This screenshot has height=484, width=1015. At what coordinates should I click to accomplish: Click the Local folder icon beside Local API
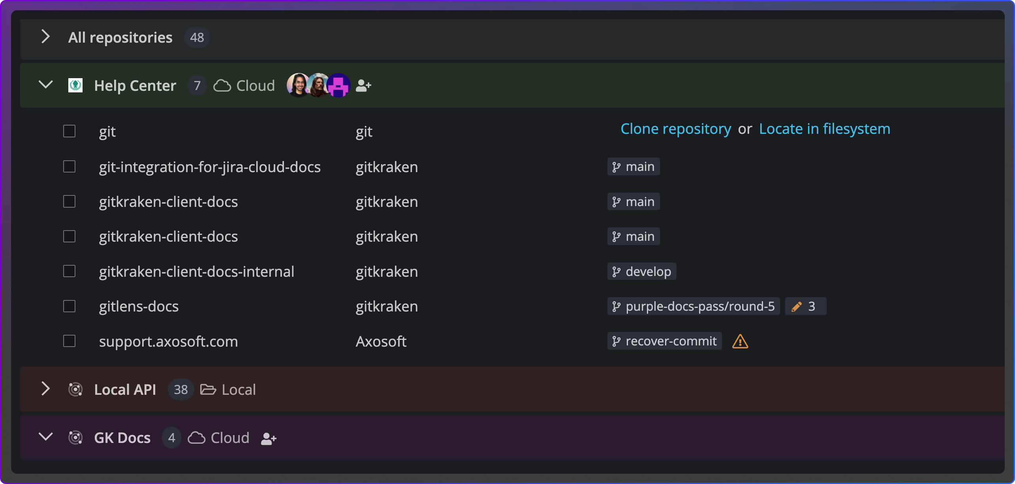click(208, 389)
